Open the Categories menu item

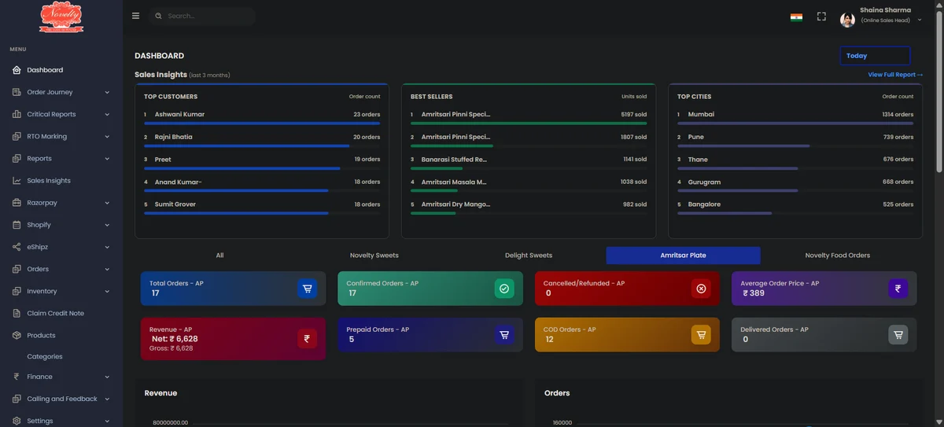45,356
